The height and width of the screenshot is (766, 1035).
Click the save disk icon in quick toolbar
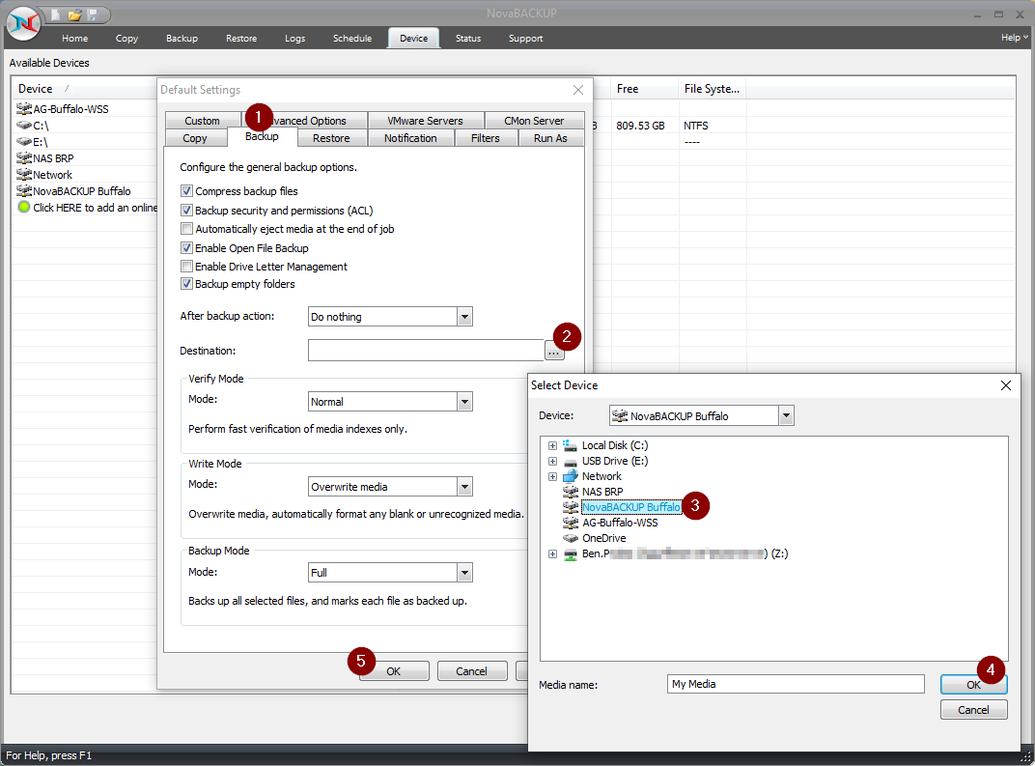coord(93,14)
